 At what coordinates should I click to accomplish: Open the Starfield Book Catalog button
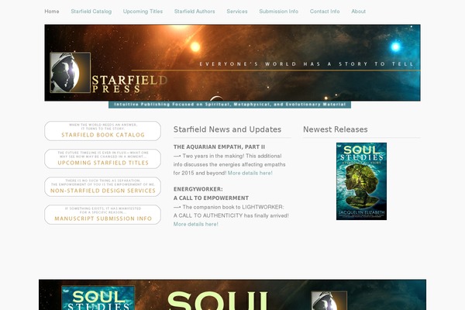click(x=102, y=131)
